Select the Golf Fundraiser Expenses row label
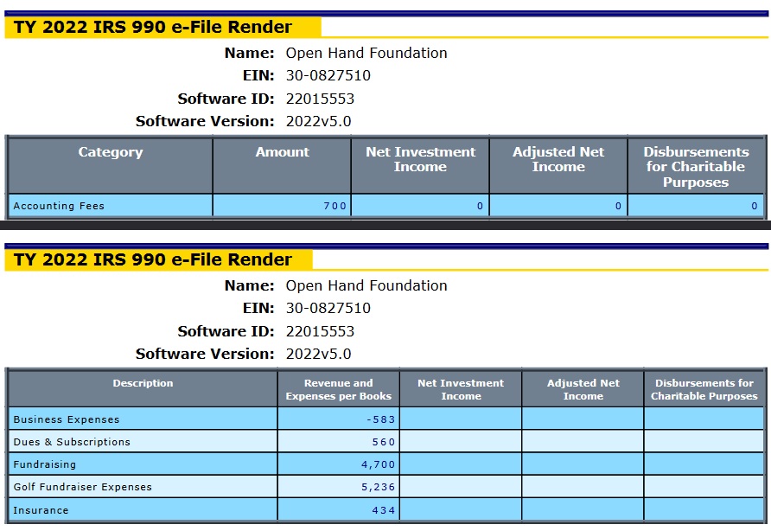Screen dimensions: 771x531 (83, 487)
